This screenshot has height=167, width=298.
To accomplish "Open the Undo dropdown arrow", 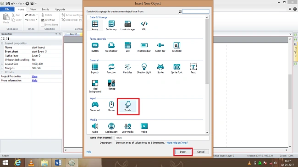I will point(37,15).
